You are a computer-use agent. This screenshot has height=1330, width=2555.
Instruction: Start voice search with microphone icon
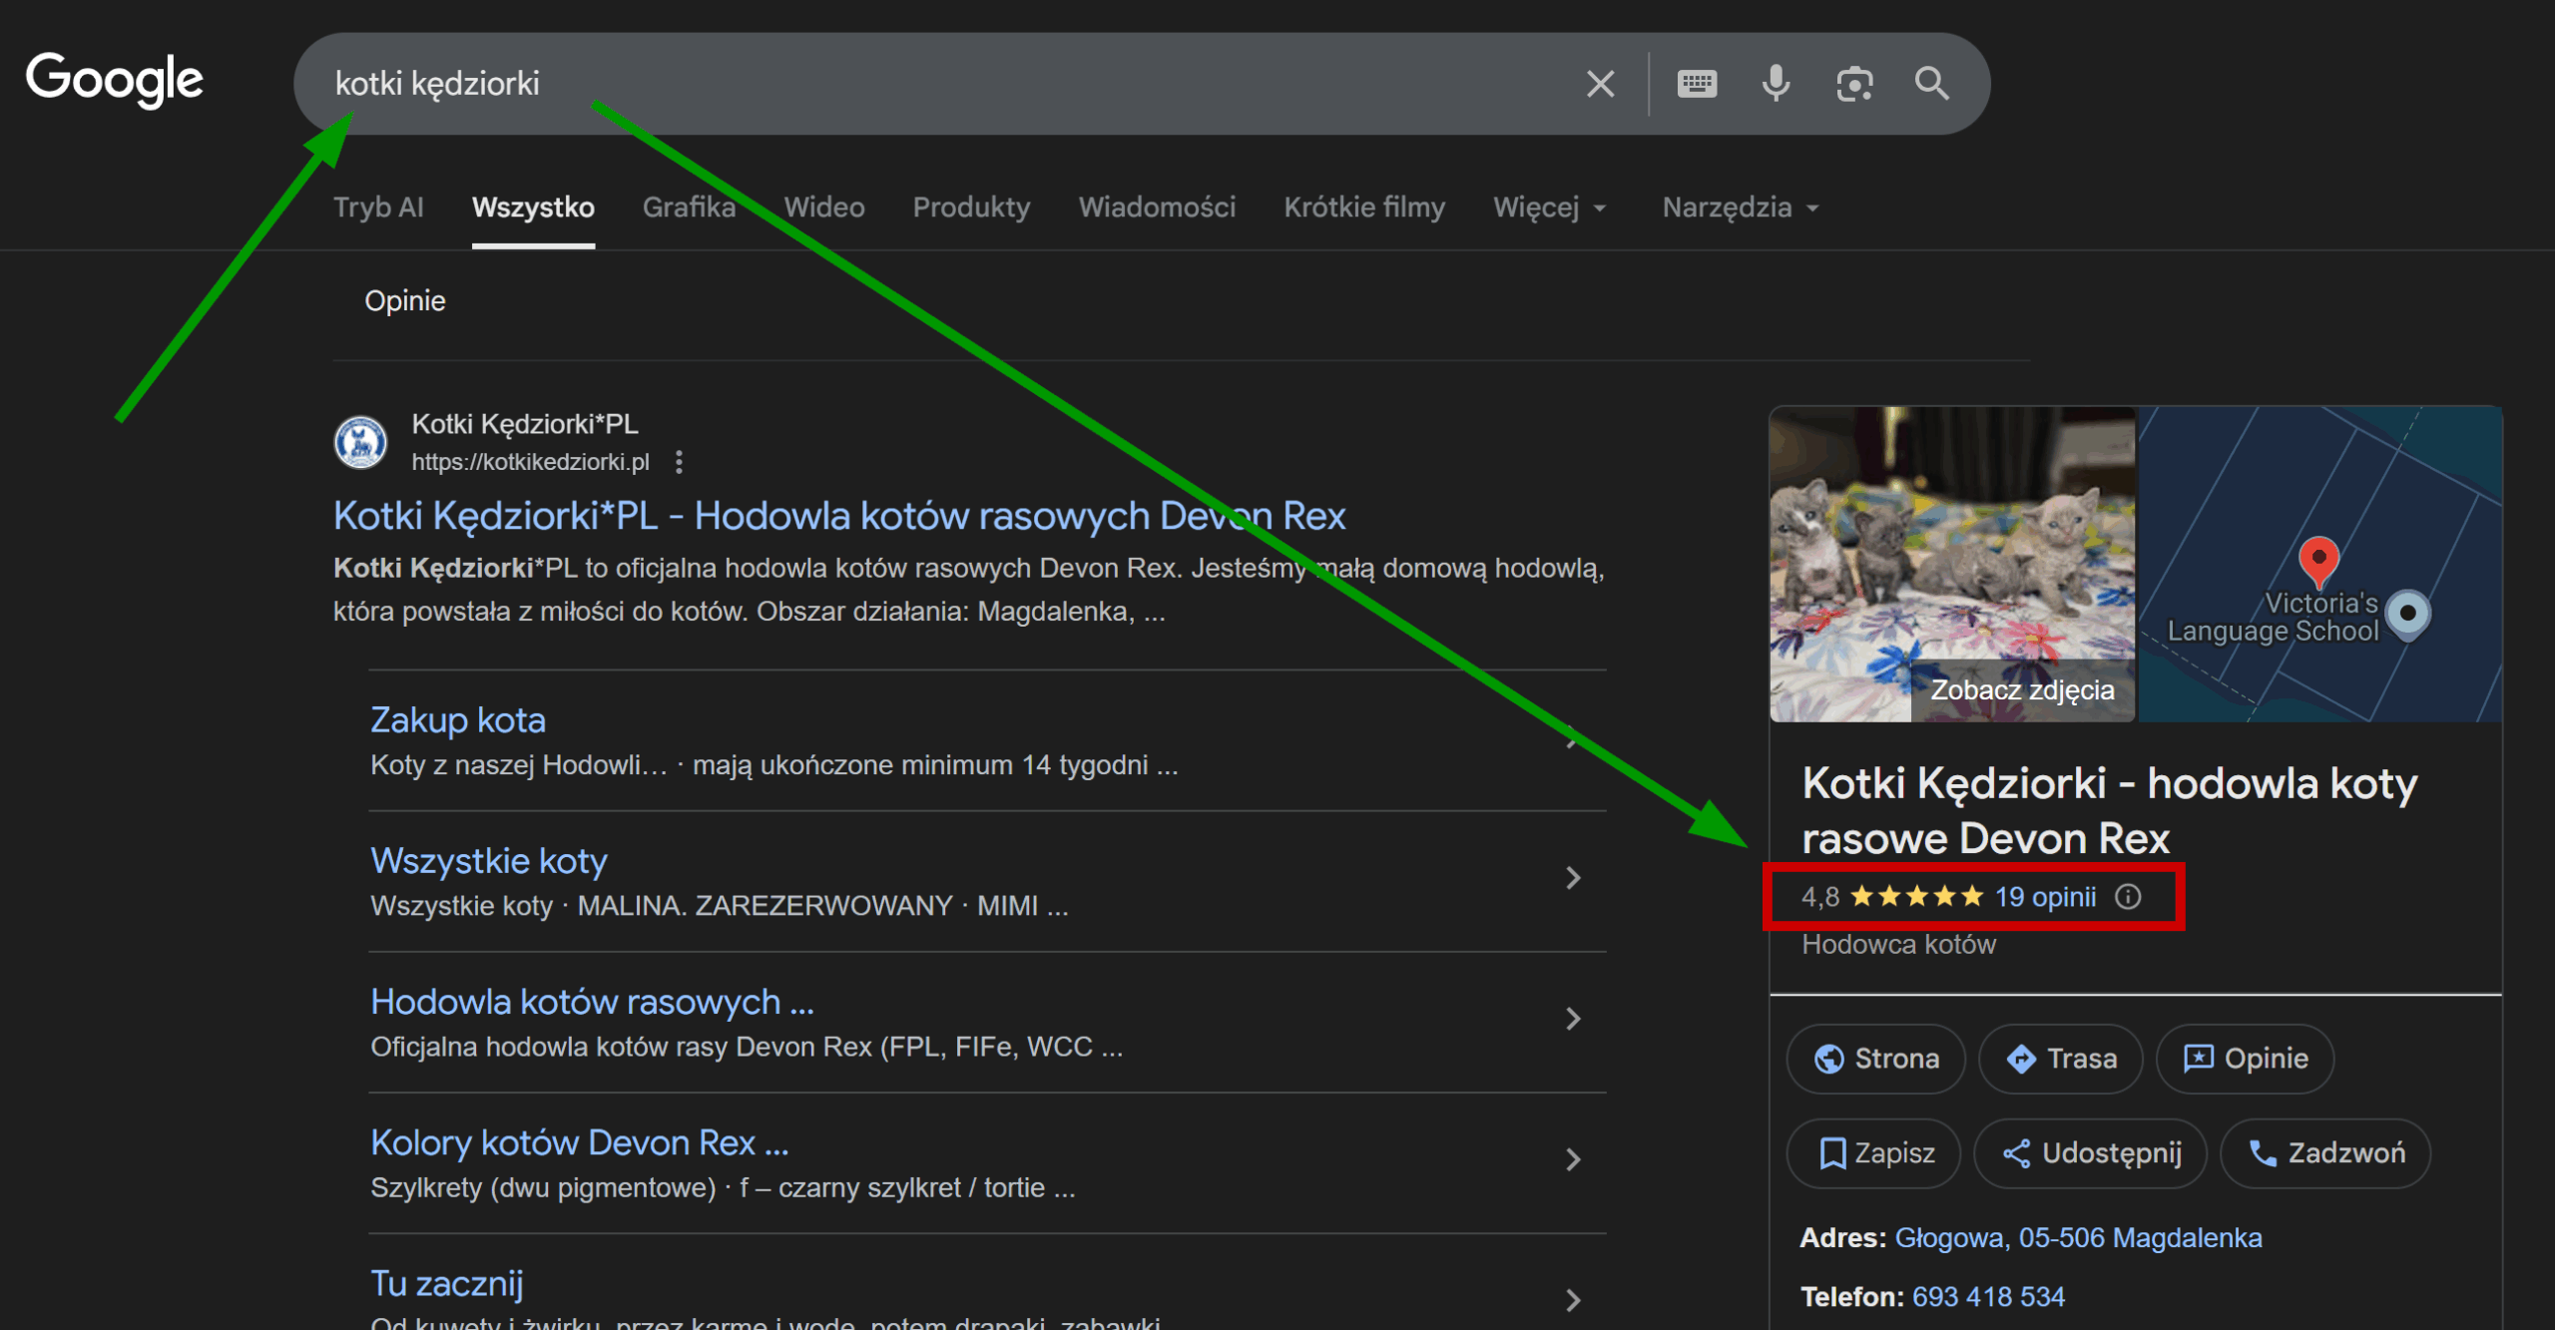tap(1776, 84)
